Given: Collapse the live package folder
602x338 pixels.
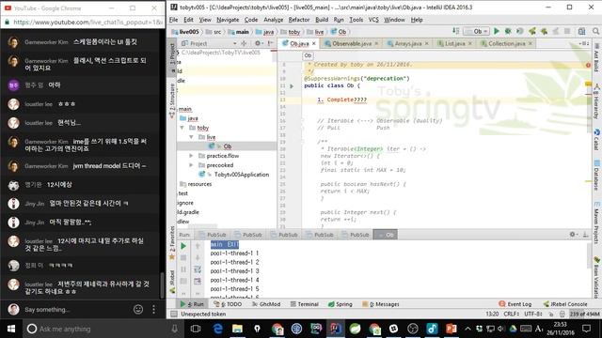Looking at the screenshot, I should 191,137.
